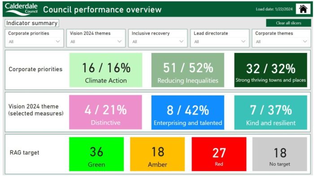The height and width of the screenshot is (177, 314).
Task: Click the Home icon in the header
Action: (303, 9)
